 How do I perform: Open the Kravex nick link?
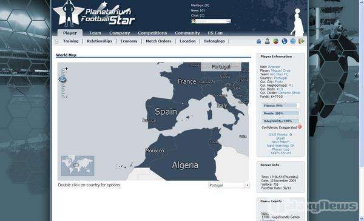[274, 67]
